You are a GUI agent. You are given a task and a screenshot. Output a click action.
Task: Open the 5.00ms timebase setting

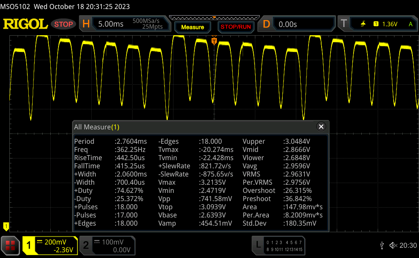tap(111, 24)
